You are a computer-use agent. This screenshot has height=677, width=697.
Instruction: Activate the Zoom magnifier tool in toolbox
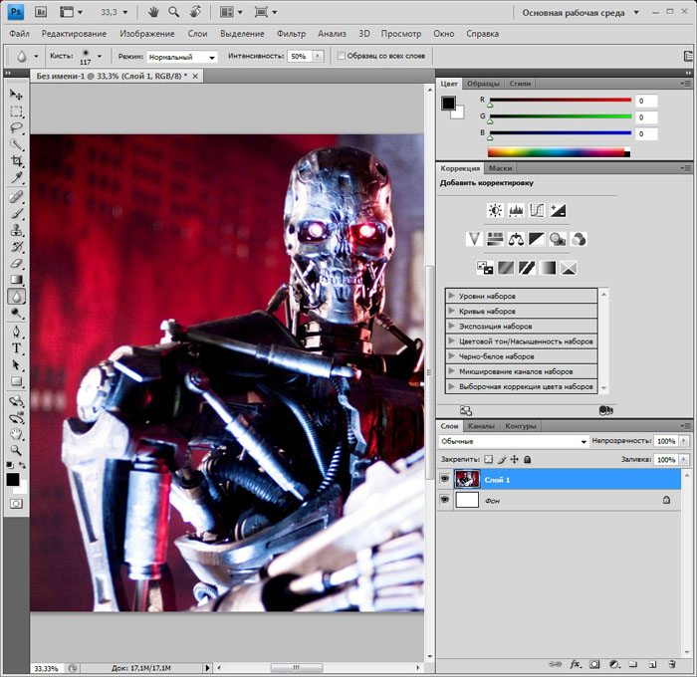click(17, 450)
